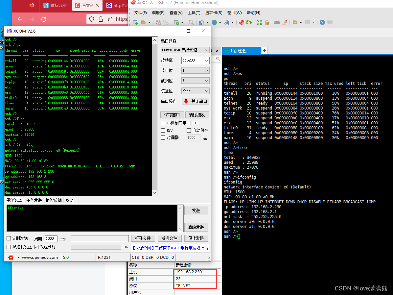Viewport: 393px width, 295px height.
Task: Select the 1 新建会话 session tab
Action: [x=241, y=51]
